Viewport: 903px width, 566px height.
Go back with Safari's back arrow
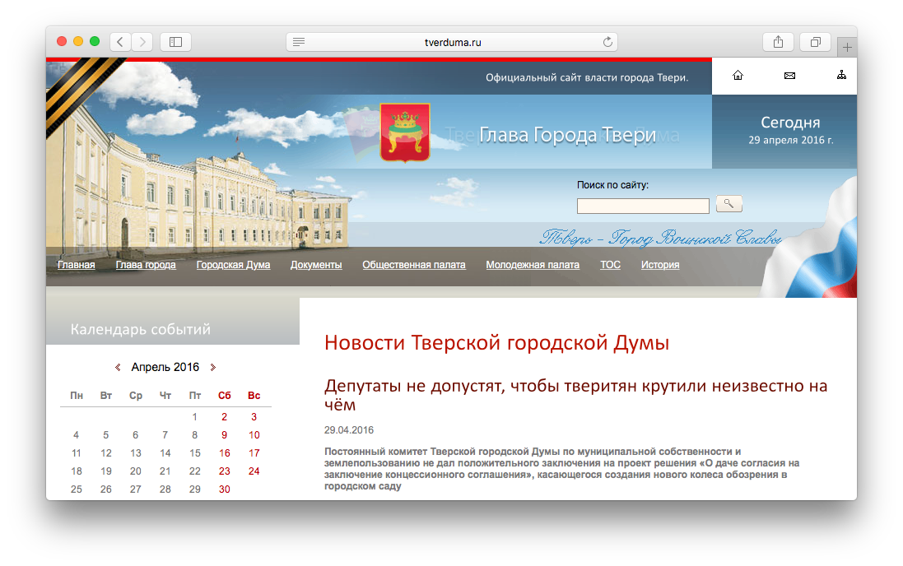120,42
